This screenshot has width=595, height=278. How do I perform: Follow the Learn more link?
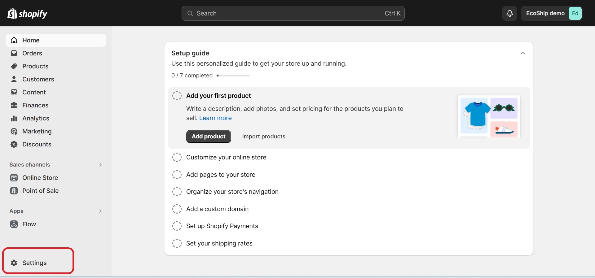click(215, 118)
